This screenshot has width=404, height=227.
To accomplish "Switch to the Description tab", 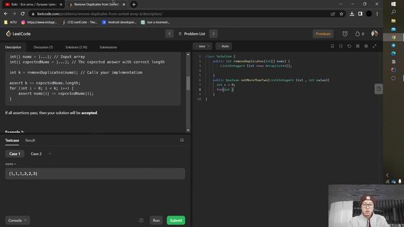I will [13, 47].
